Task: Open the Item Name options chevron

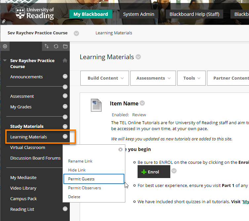Action: click(142, 103)
